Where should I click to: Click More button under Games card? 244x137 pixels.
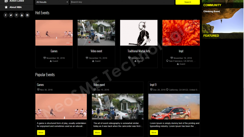click(41, 132)
